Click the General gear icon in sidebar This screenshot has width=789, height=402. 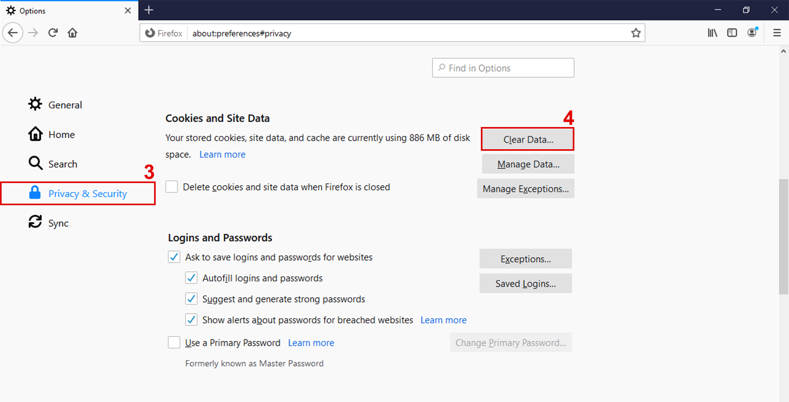click(35, 104)
